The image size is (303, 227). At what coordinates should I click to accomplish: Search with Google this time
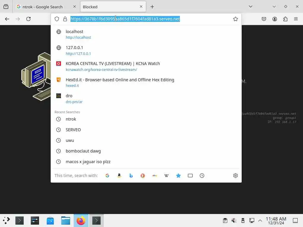coord(107,176)
